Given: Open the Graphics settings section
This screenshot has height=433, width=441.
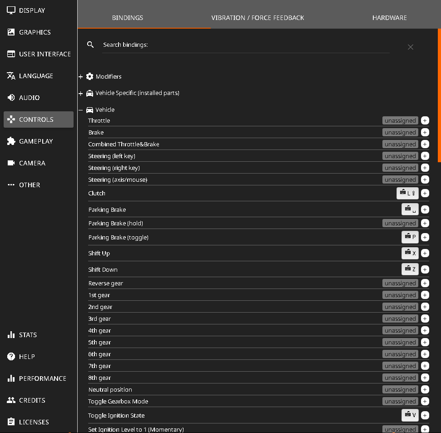Looking at the screenshot, I should point(35,32).
